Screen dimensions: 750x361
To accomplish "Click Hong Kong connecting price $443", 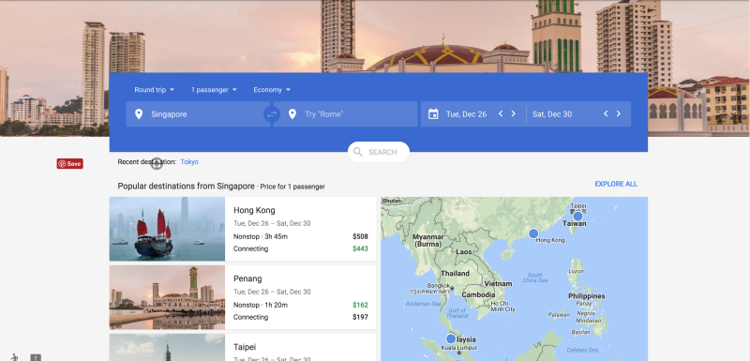I will pos(360,248).
